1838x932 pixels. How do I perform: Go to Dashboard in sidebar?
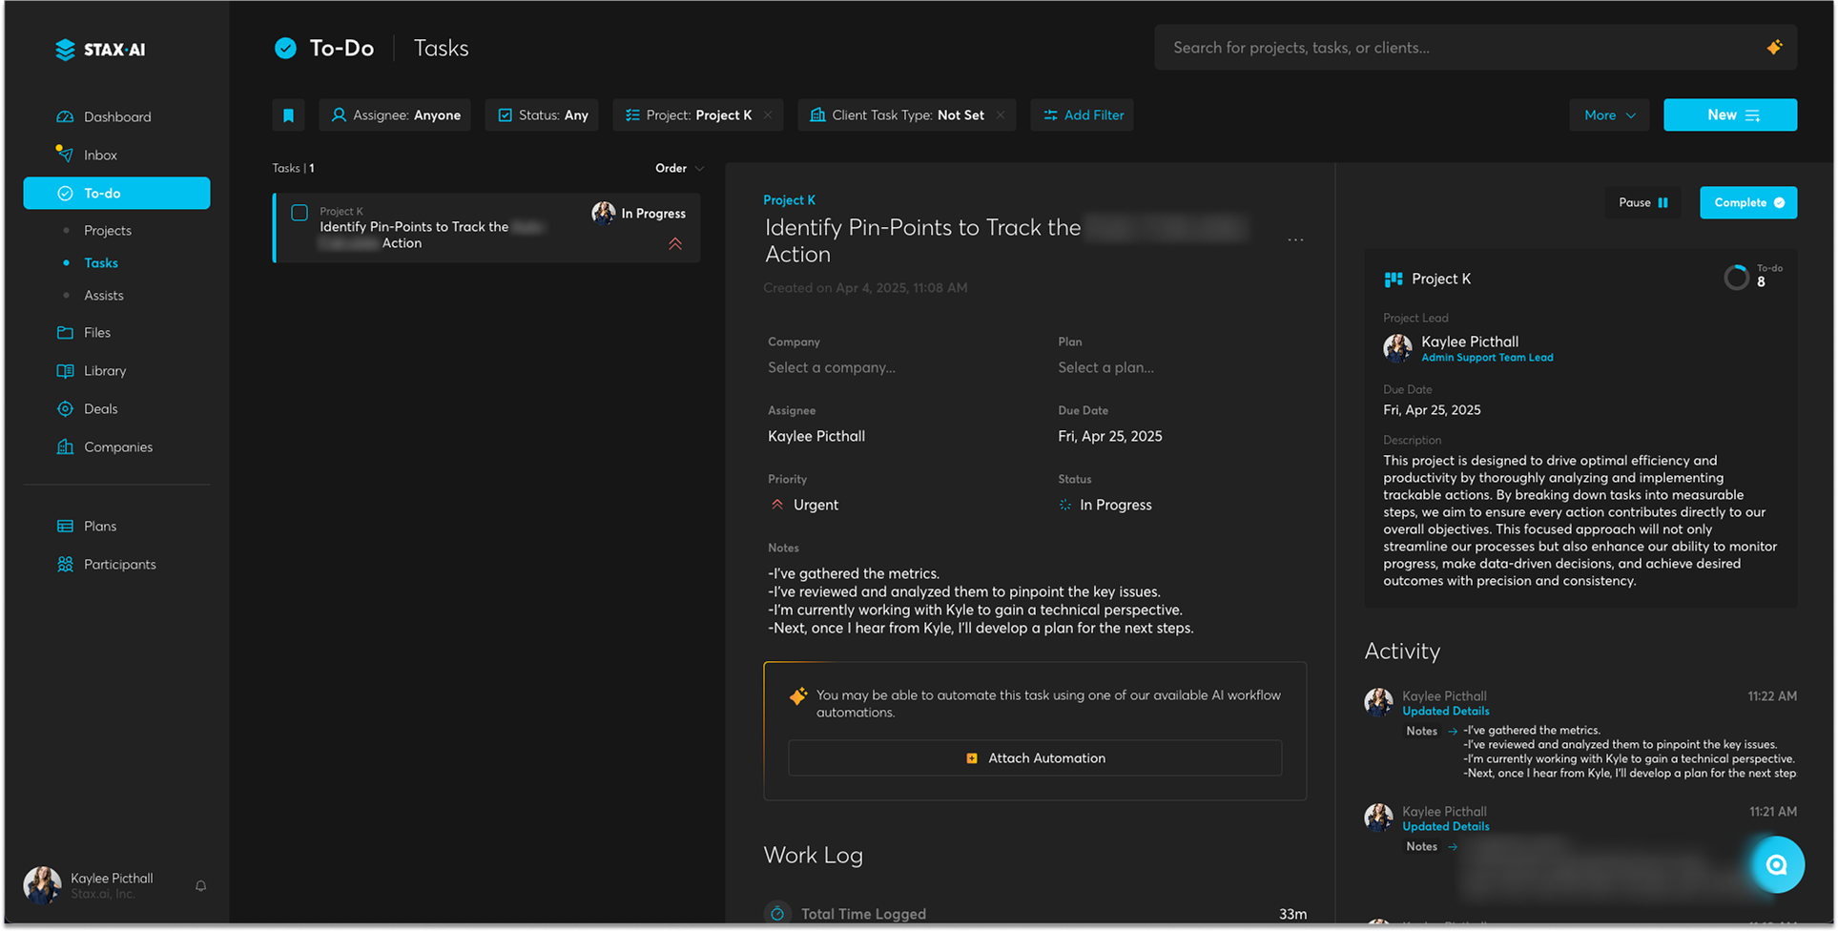coord(116,117)
